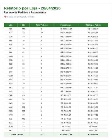Screen dimensions: 112x139
Task: Click the subtitle Resumo de Pedidos e Faturamento
Action: (x=25, y=13)
